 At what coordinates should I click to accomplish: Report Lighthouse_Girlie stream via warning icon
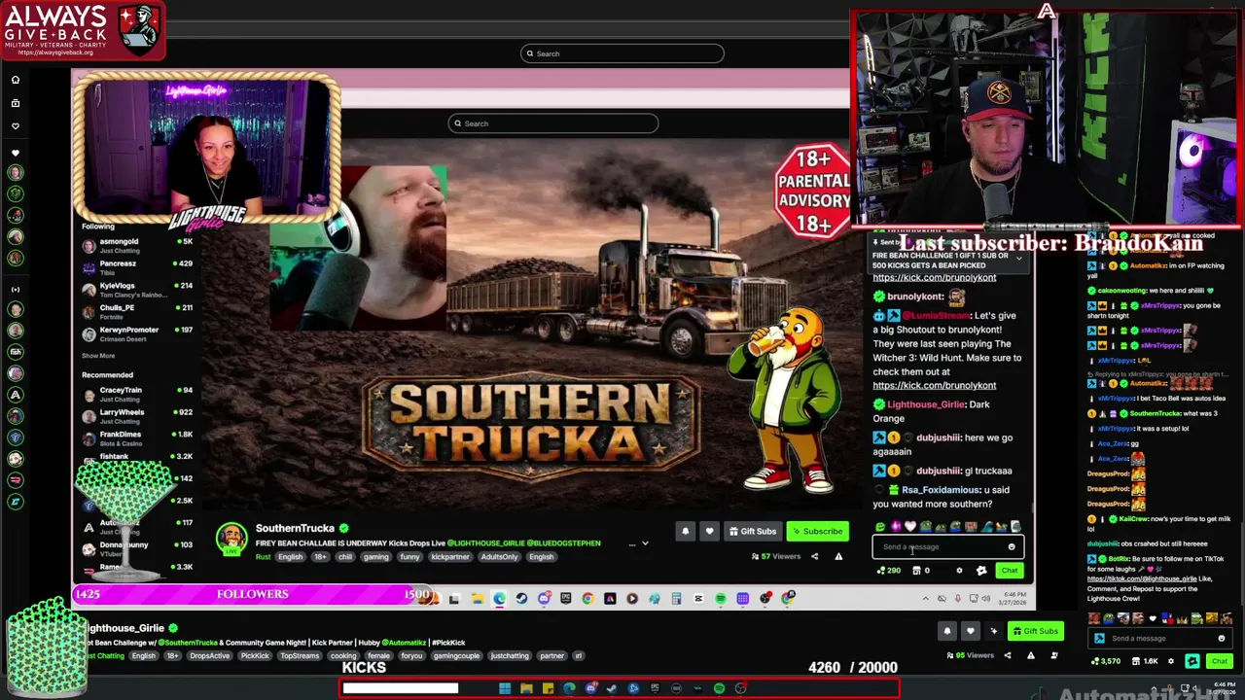tap(1031, 655)
